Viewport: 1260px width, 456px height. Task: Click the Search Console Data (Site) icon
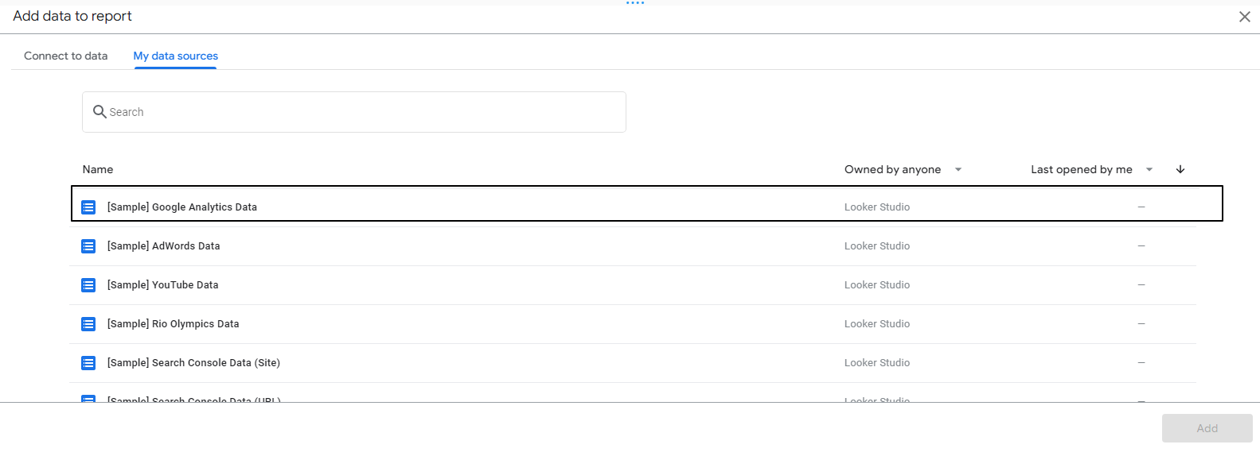(88, 363)
